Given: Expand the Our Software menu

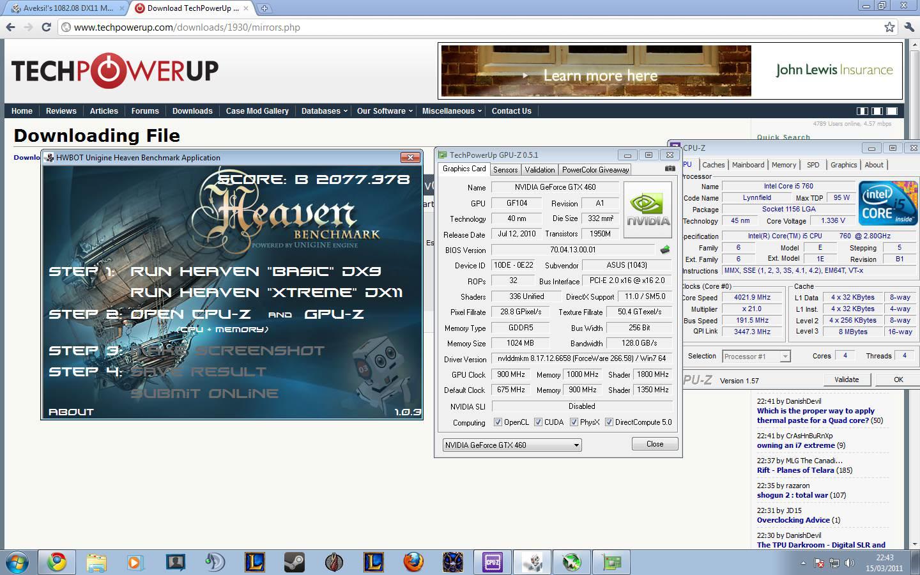Looking at the screenshot, I should pyautogui.click(x=385, y=111).
